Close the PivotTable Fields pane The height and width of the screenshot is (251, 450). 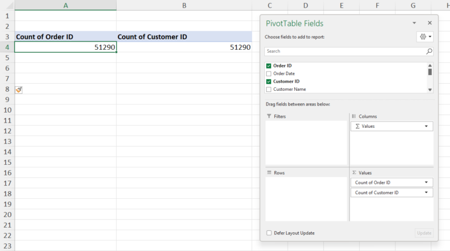point(429,23)
